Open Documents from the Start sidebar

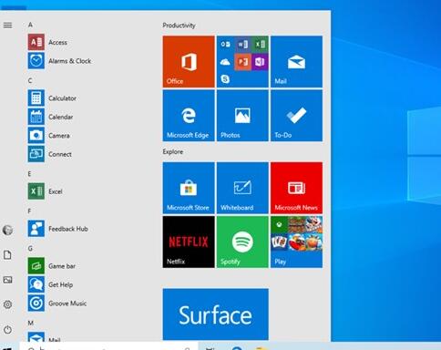(x=7, y=255)
